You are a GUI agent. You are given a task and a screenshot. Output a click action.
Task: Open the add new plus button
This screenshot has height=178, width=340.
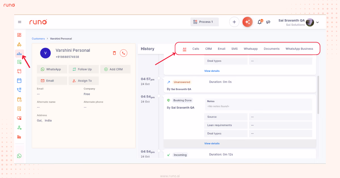(x=234, y=22)
